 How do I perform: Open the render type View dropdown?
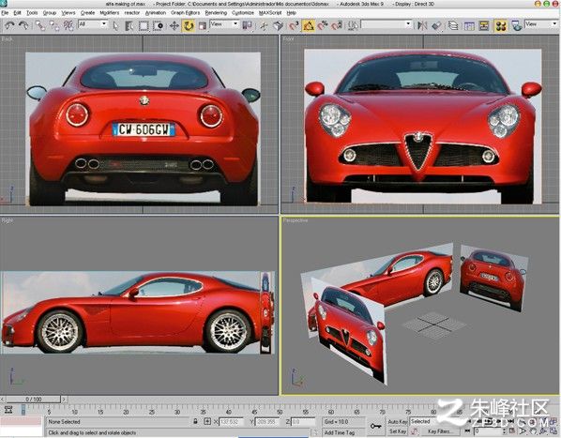541,24
